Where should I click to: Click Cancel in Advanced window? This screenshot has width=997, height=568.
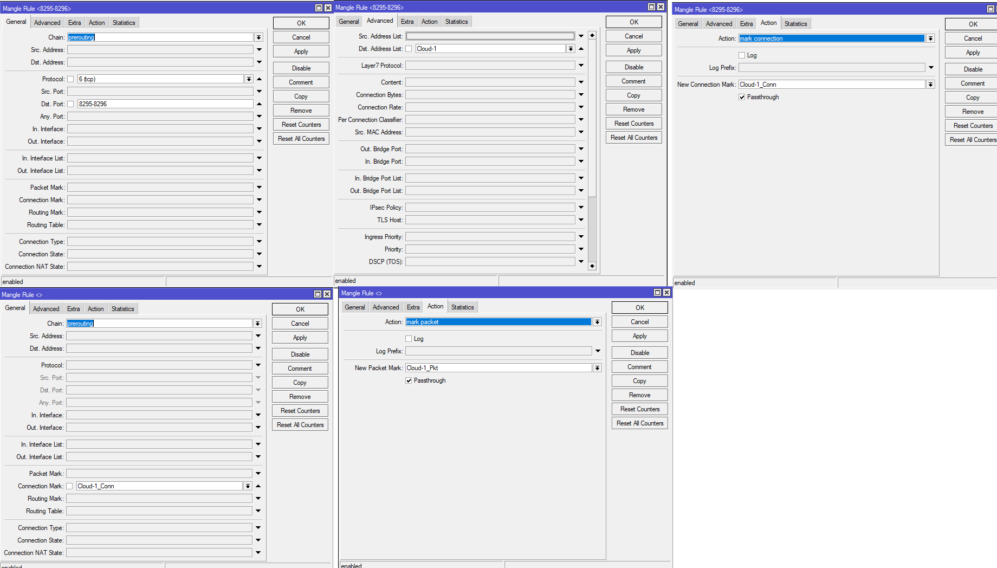(x=634, y=36)
